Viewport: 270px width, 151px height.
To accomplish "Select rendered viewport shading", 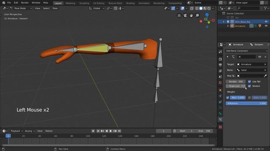I will pos(209,8).
